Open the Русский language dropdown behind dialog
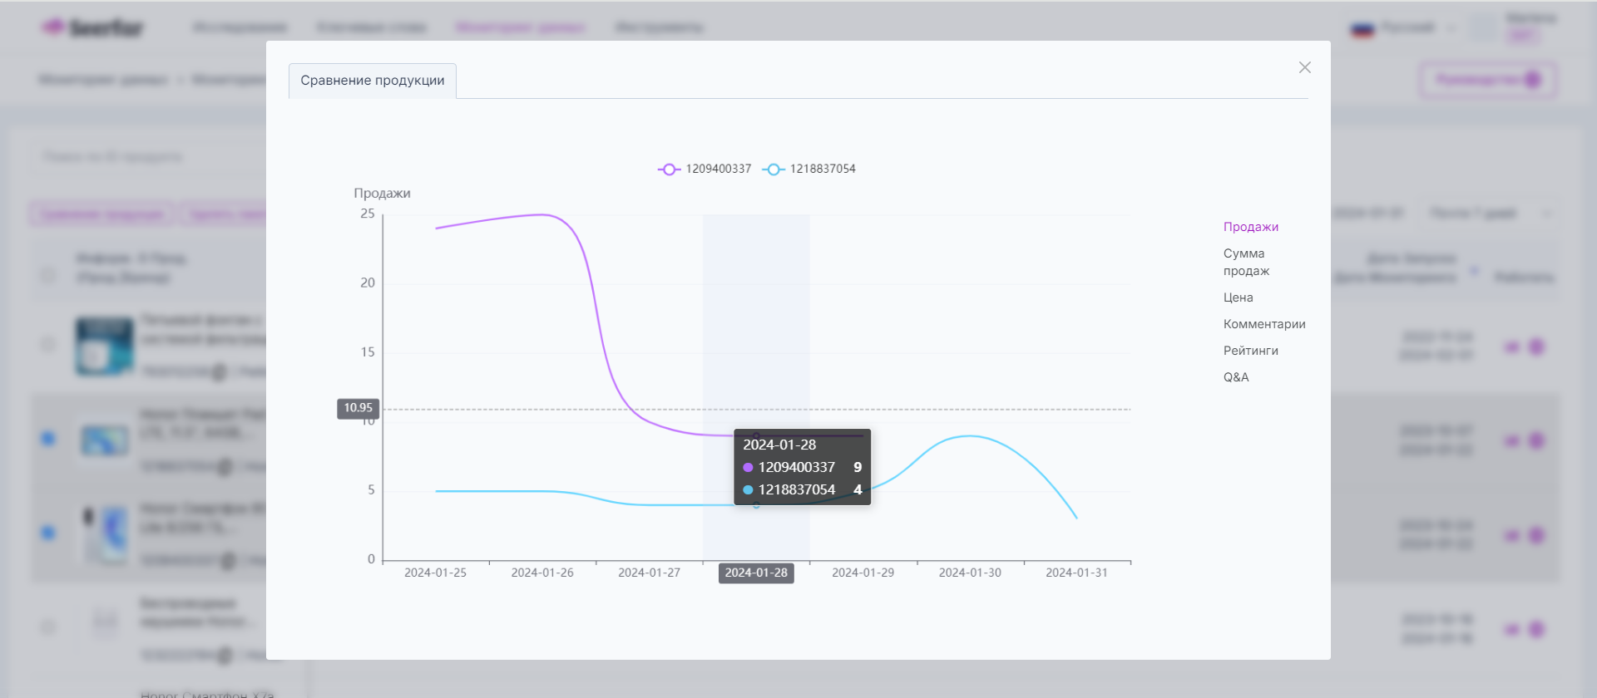Image resolution: width=1597 pixels, height=698 pixels. (1404, 28)
